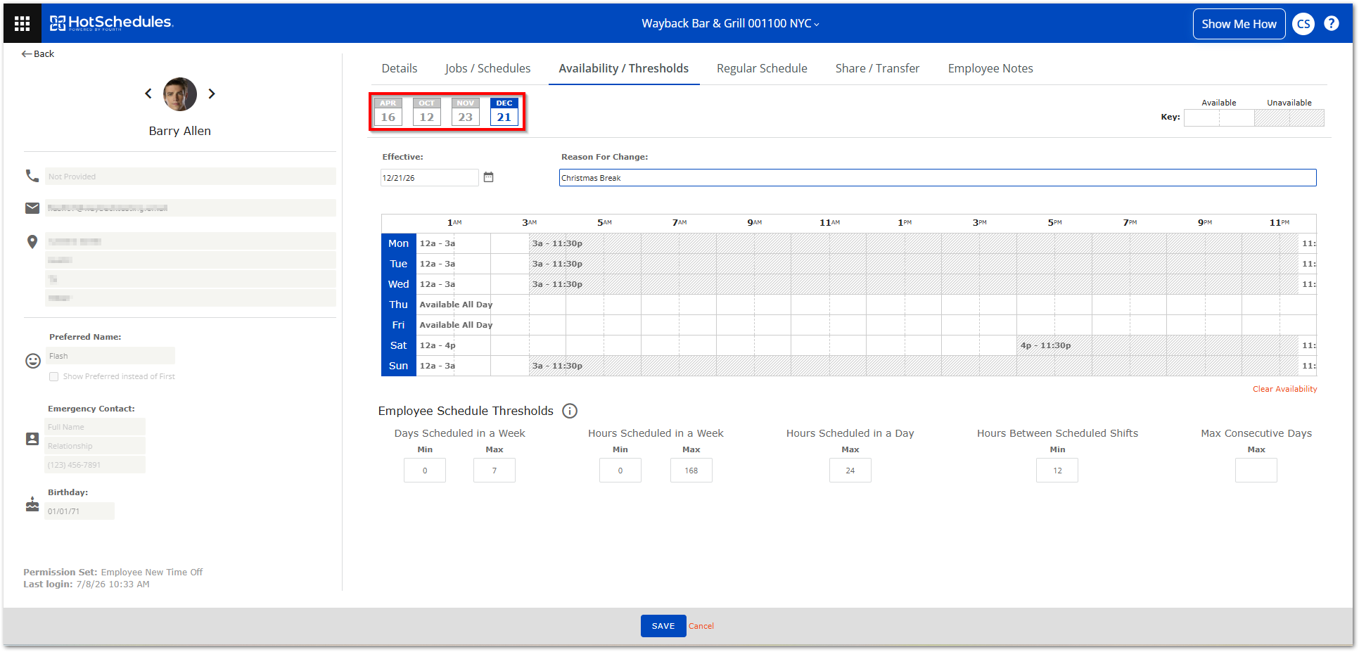This screenshot has height=652, width=1359.
Task: Select the DEC 21 availability date tile
Action: click(x=504, y=112)
